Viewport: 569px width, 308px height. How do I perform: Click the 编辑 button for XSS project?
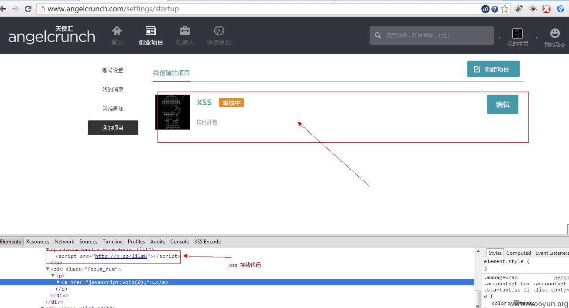[502, 104]
